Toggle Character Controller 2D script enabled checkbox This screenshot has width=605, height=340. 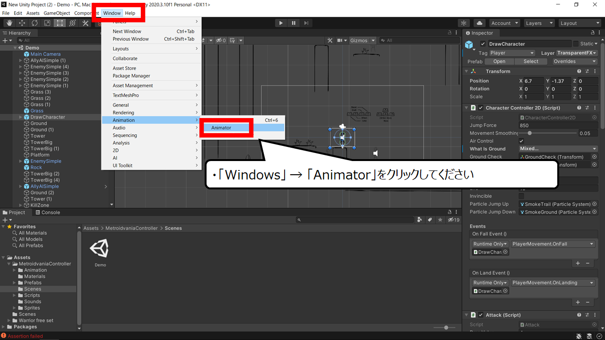coord(481,108)
